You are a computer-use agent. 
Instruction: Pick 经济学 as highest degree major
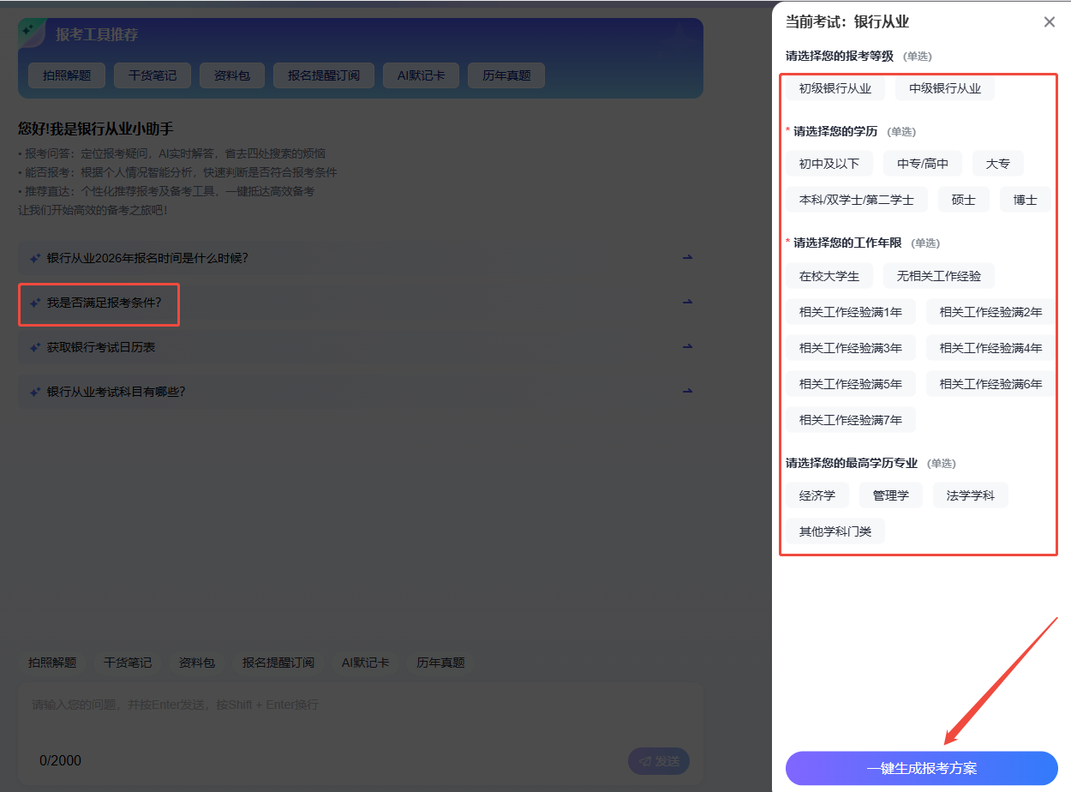click(x=817, y=495)
